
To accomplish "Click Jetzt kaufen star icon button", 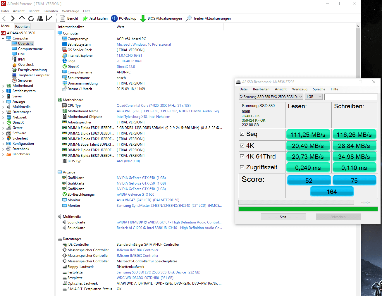I will point(95,18).
